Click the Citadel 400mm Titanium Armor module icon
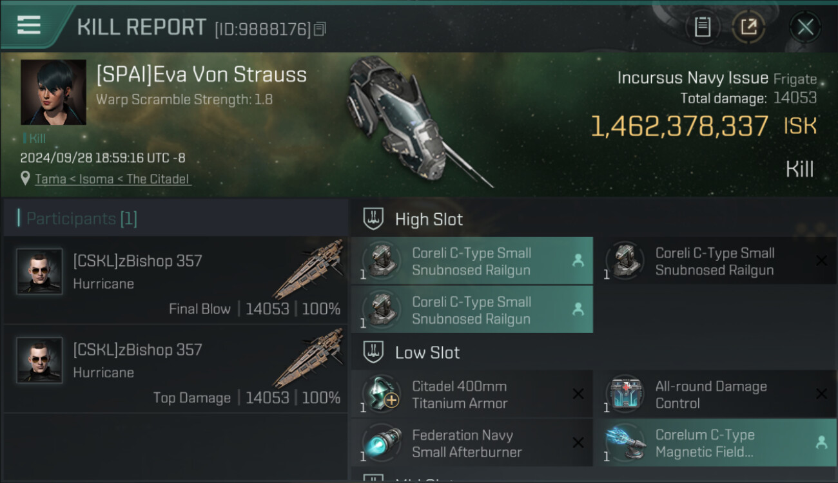The height and width of the screenshot is (483, 838). pos(381,394)
